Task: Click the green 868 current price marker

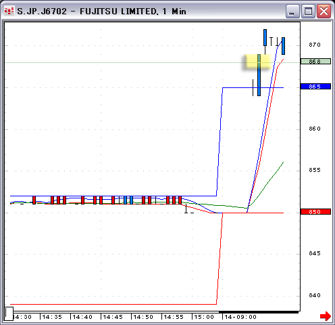Action: pyautogui.click(x=315, y=61)
